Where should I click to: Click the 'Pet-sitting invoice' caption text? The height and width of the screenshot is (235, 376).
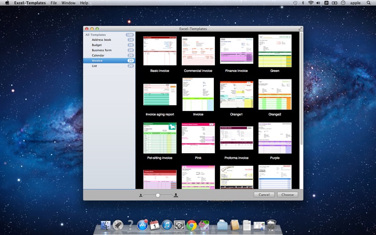tap(160, 158)
